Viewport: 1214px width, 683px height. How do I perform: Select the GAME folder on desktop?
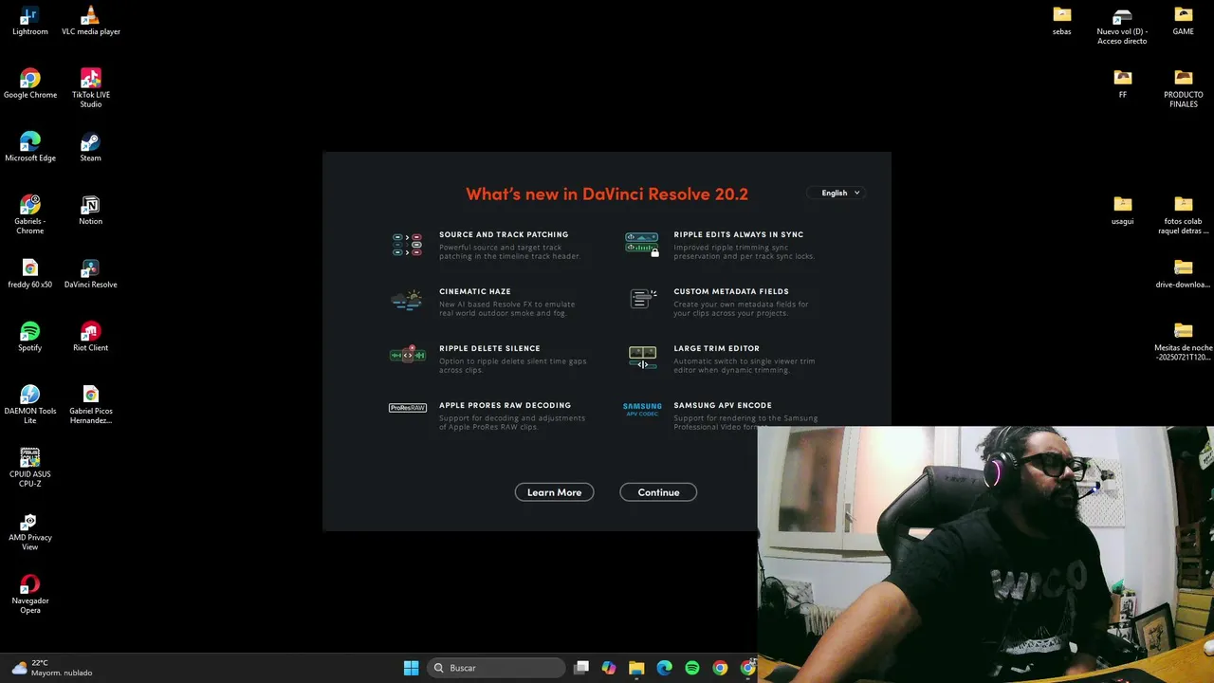[1184, 21]
